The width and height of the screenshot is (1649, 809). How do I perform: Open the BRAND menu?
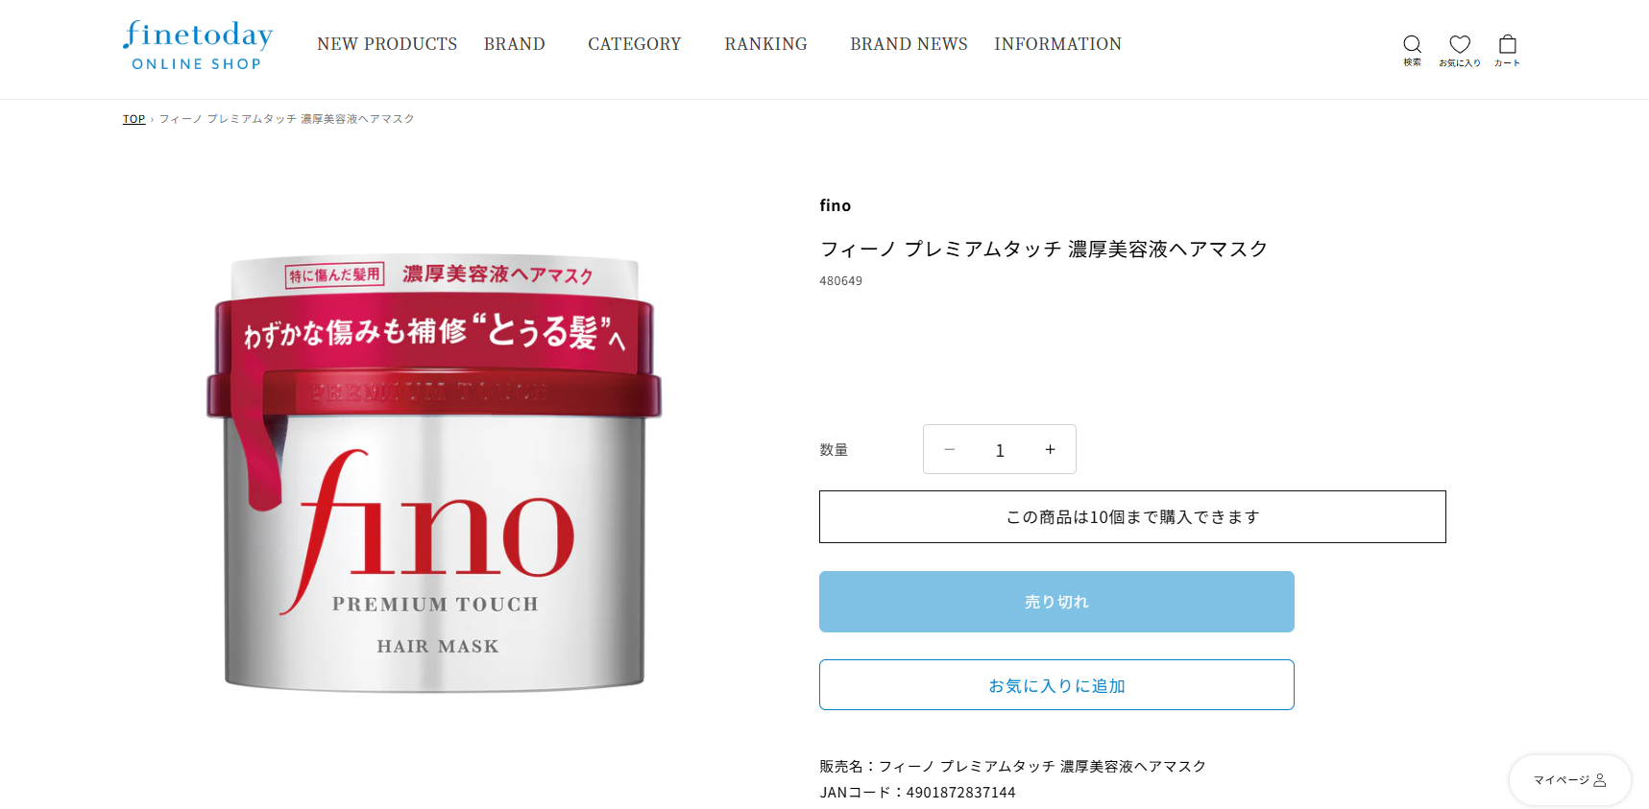[x=515, y=44]
